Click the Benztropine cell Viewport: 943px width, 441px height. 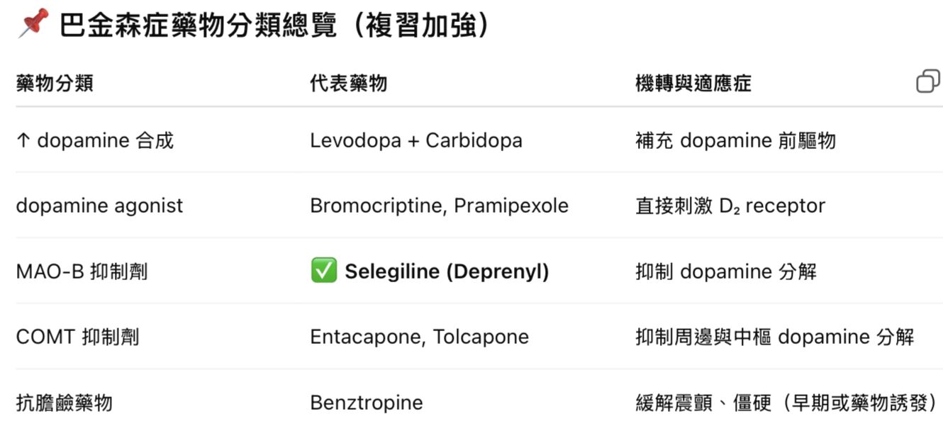[x=366, y=403]
